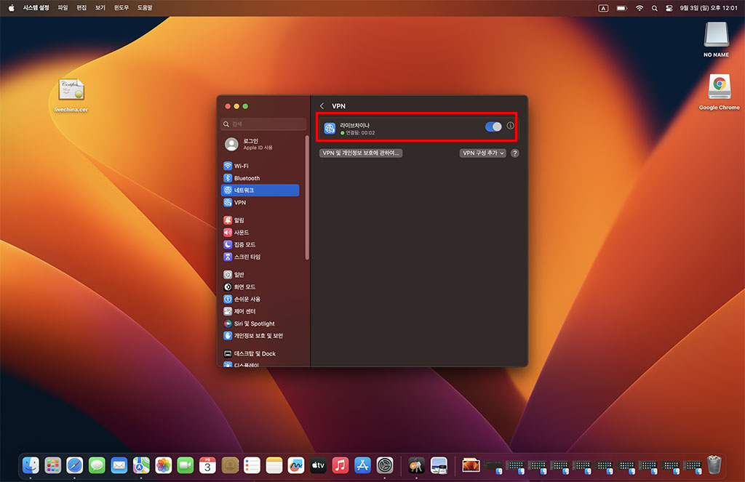Open 화면 모드 appearance settings

coord(260,287)
